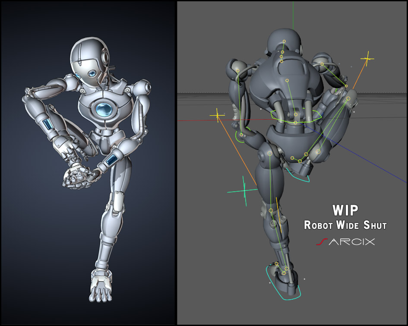
Task: Select the teal curve controller under the raised foot
Action: point(298,176)
